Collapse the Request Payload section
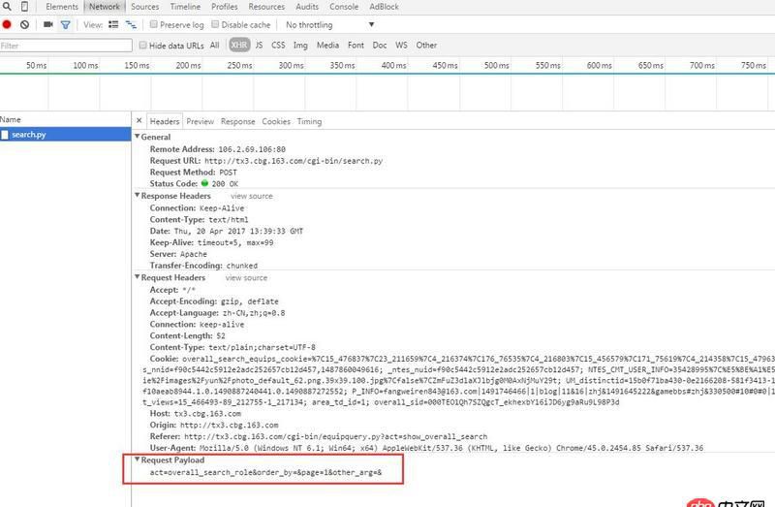This screenshot has height=507, width=775. click(x=137, y=459)
